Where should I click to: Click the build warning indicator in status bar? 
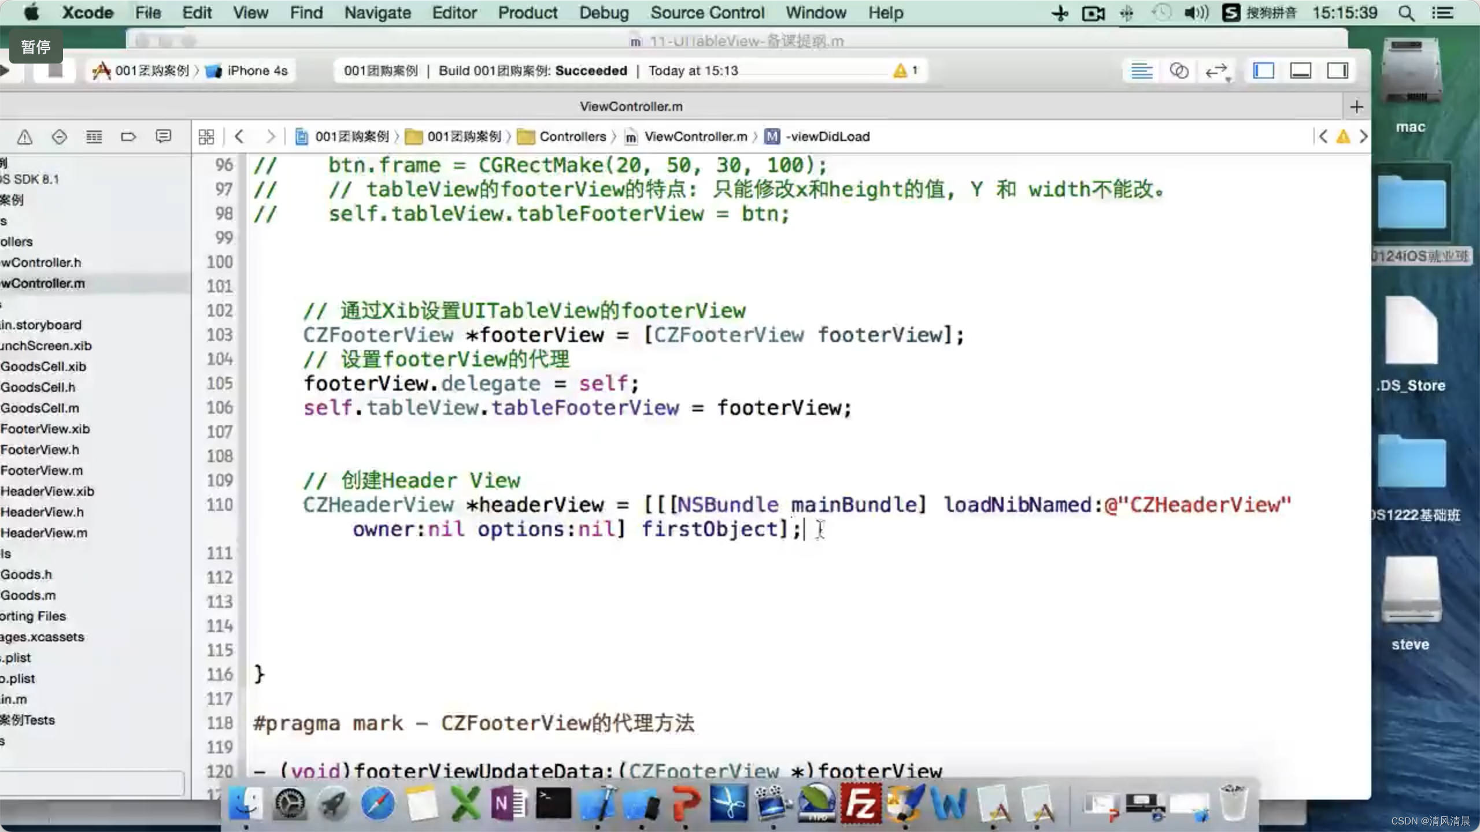pos(905,70)
